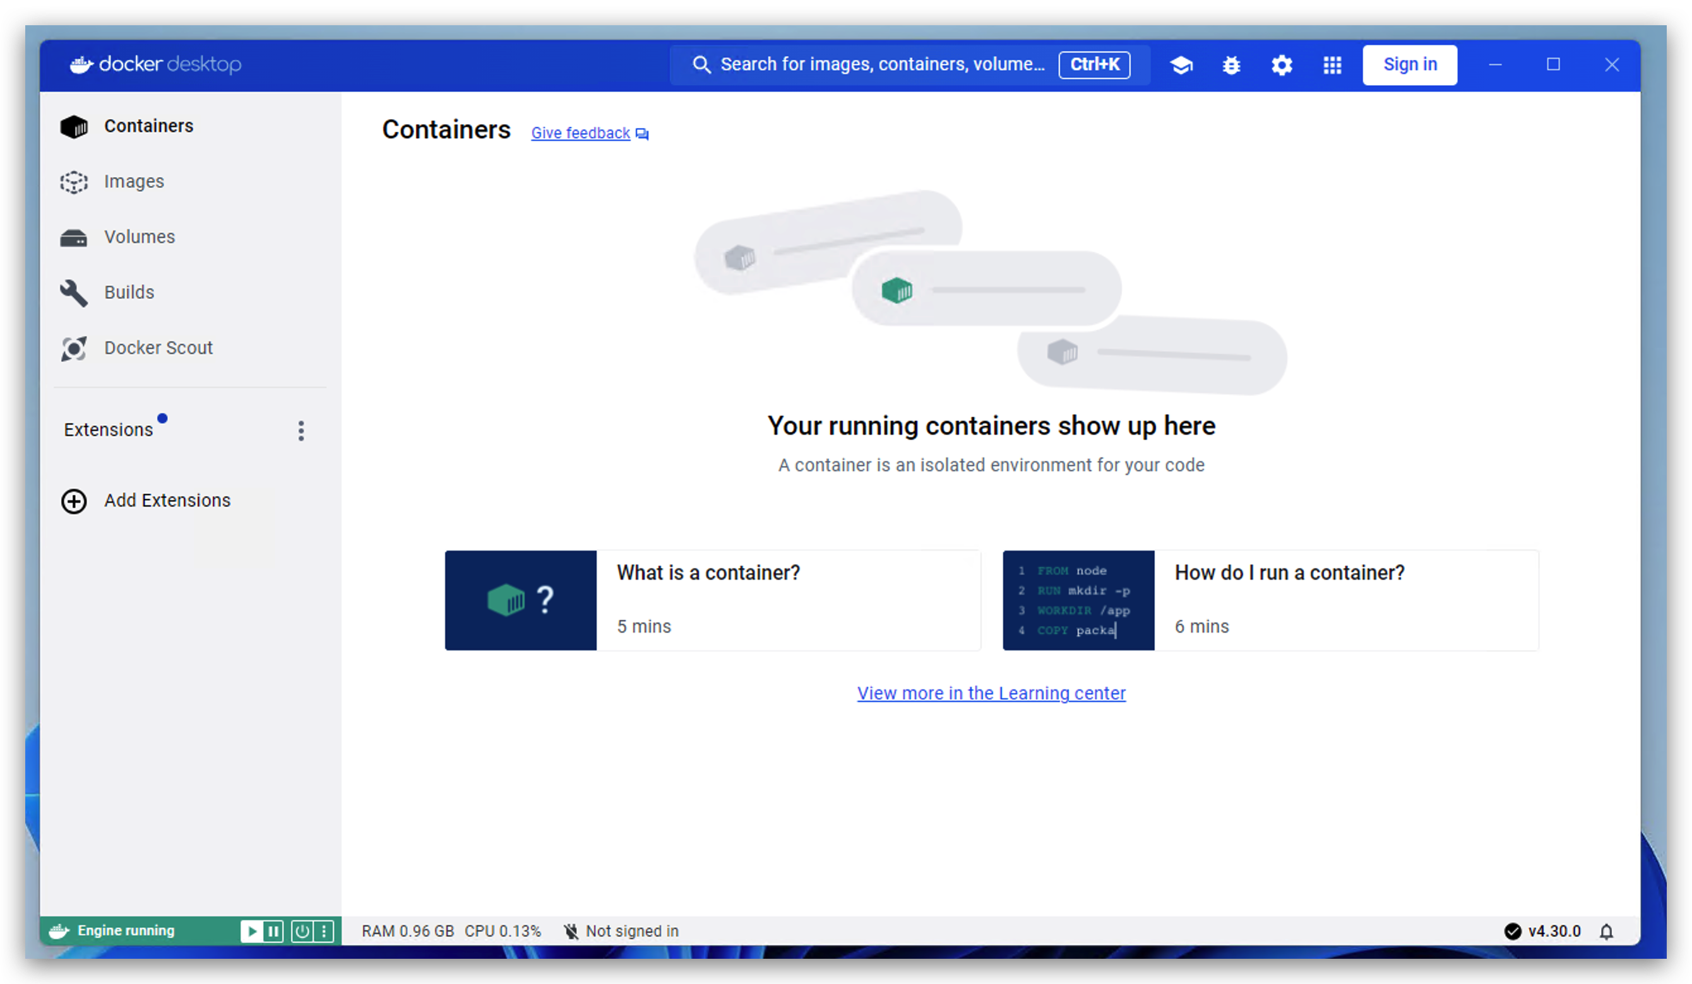Click the version checkmark icon
The image size is (1692, 984).
[x=1513, y=931]
